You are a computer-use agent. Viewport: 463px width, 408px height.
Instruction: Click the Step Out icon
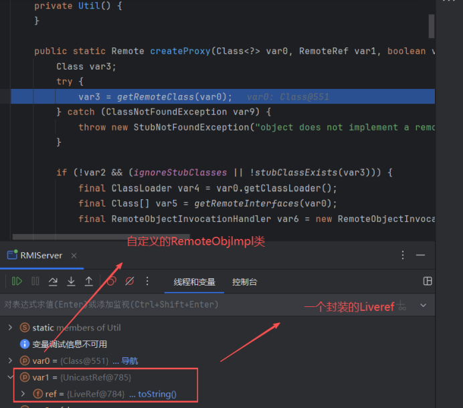click(x=88, y=282)
